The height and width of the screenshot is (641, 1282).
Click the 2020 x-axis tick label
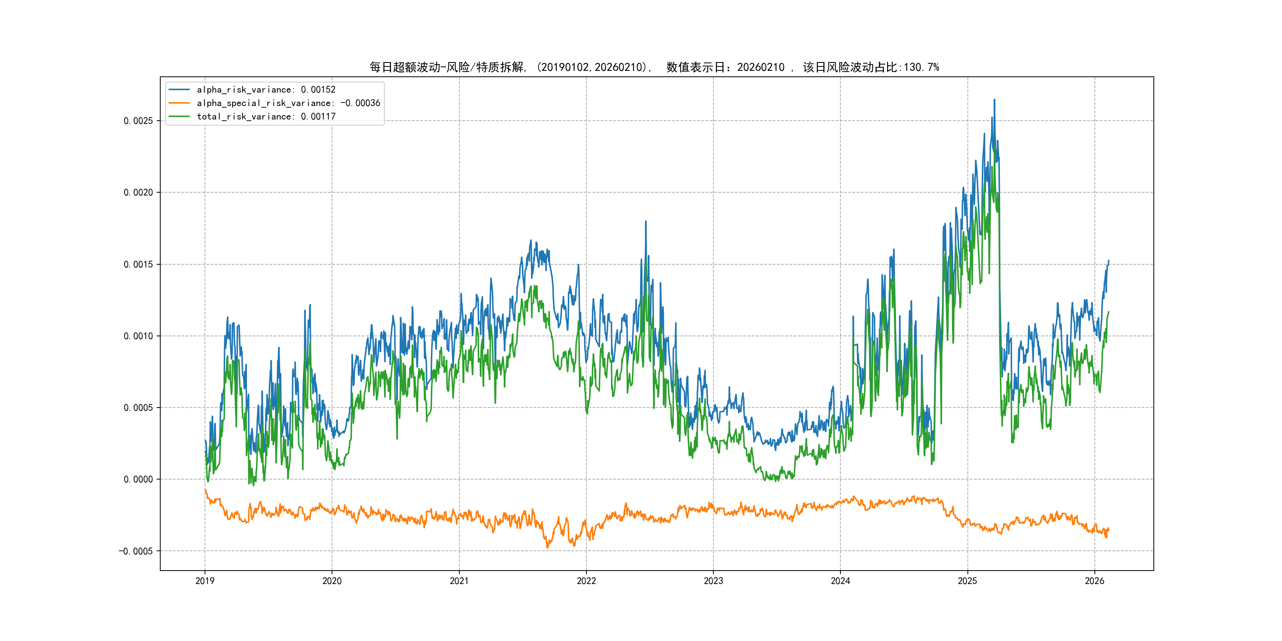(x=332, y=581)
